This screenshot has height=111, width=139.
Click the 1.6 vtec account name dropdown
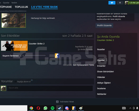134,3
